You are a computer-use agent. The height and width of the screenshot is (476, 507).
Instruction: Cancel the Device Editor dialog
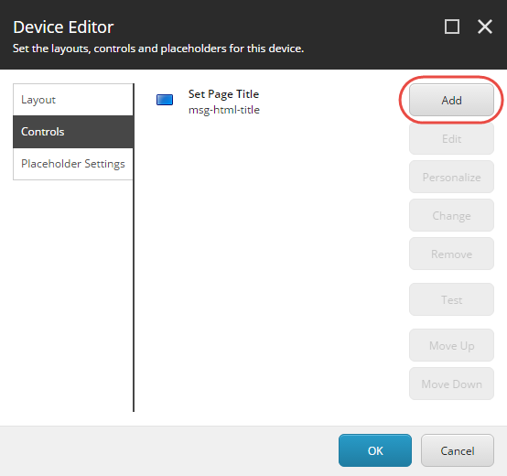pyautogui.click(x=458, y=450)
